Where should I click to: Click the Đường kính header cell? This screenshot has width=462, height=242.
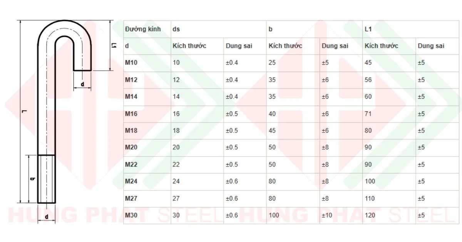coord(143,29)
